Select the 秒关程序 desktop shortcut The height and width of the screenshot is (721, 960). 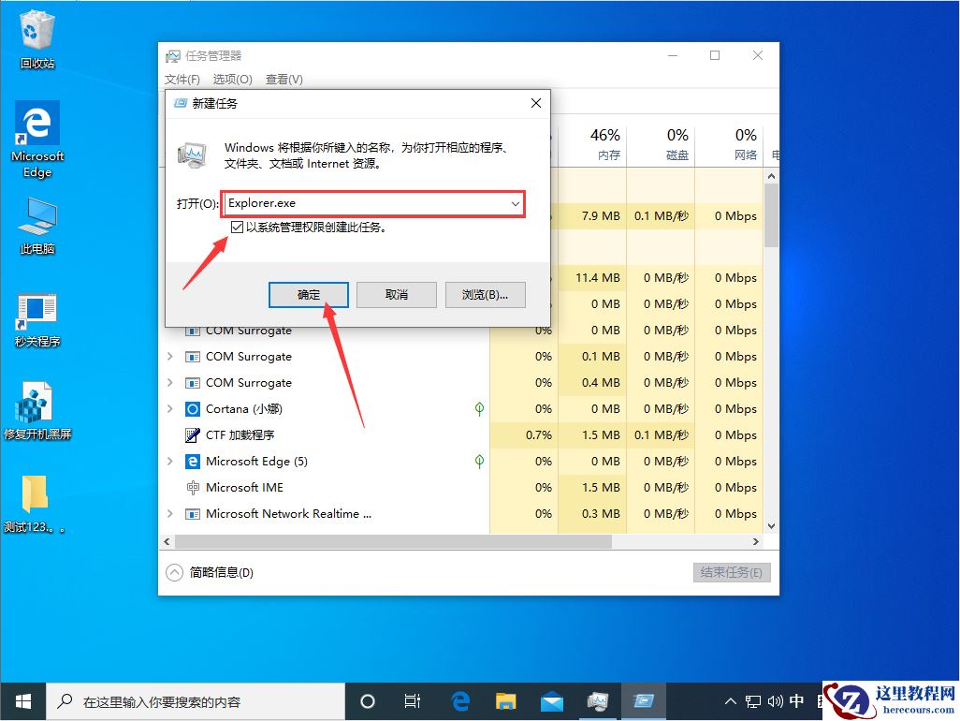pos(36,309)
